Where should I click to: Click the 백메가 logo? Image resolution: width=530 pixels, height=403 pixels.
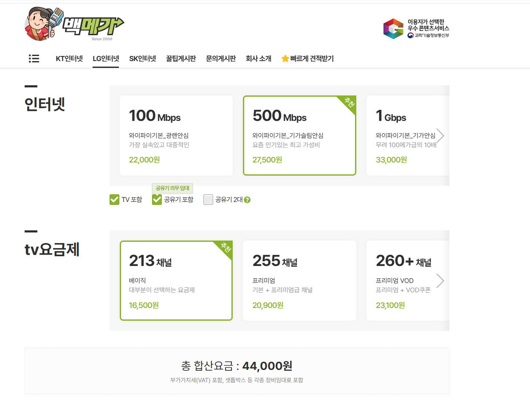pyautogui.click(x=93, y=25)
